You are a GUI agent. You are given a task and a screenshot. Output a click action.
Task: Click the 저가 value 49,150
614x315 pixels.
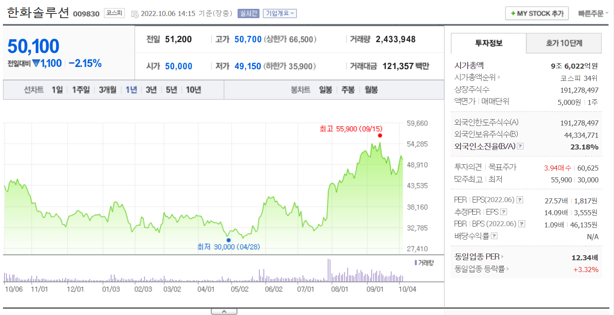point(248,66)
